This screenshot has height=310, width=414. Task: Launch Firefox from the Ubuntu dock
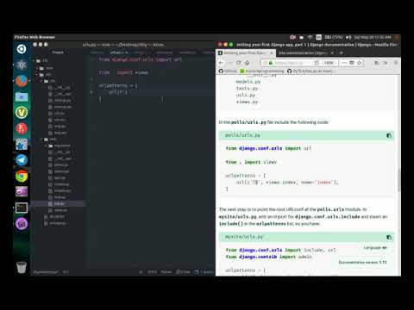[22, 81]
